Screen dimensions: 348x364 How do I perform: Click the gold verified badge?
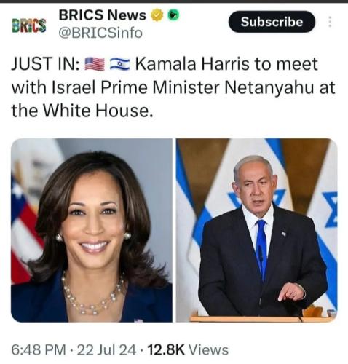[157, 15]
